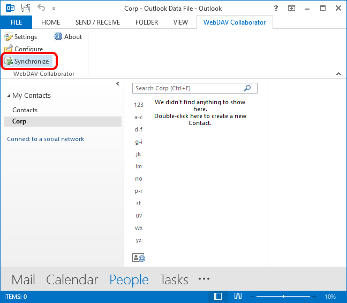
Task: Open the Help question mark
Action: coord(276,8)
